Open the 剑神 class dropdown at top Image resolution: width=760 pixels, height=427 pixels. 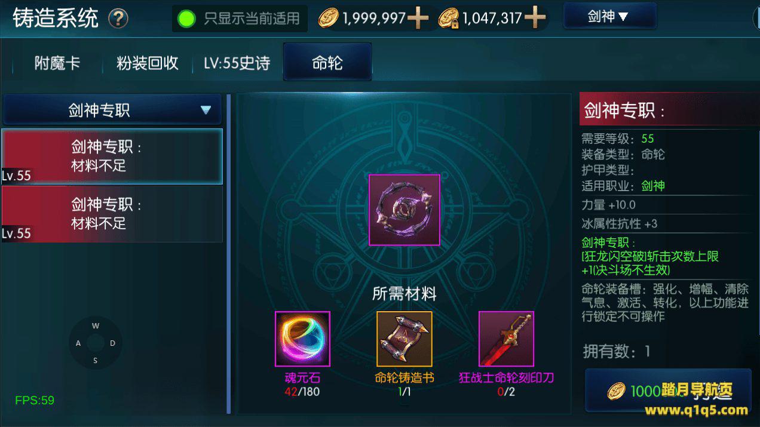[x=609, y=16]
